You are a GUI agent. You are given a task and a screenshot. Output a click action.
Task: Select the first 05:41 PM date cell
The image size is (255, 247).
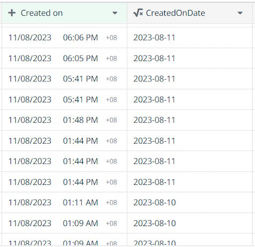pos(64,79)
